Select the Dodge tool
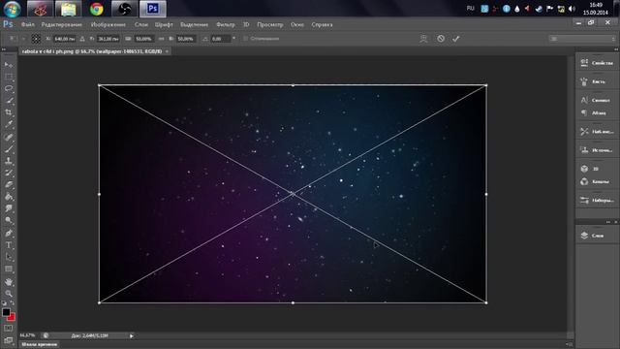620x349 pixels. click(x=9, y=220)
